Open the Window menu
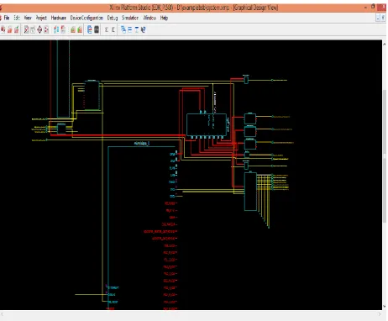 [149, 18]
